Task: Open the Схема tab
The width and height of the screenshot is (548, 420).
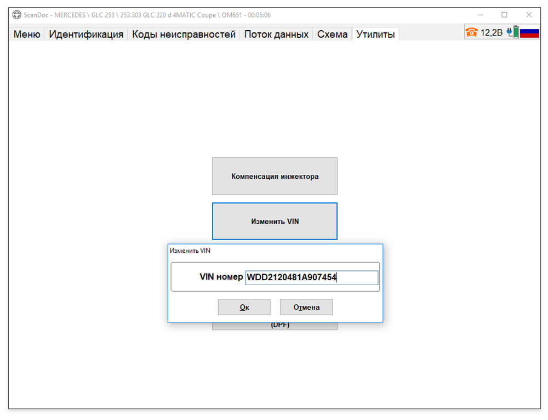Action: (333, 35)
